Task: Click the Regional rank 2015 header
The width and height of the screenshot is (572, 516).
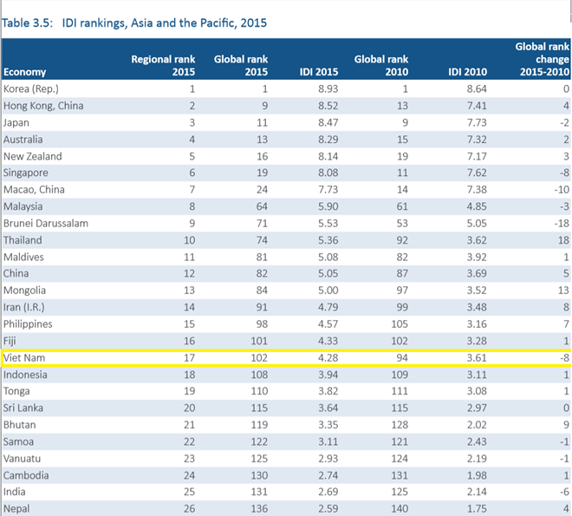Action: click(163, 65)
